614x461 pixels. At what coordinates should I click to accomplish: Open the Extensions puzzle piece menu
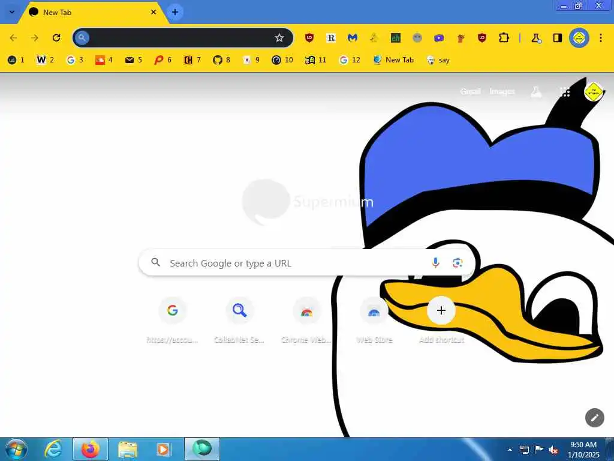click(x=504, y=38)
